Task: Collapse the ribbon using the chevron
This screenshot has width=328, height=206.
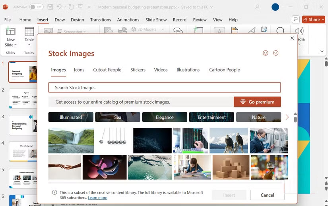Action: coord(322,52)
